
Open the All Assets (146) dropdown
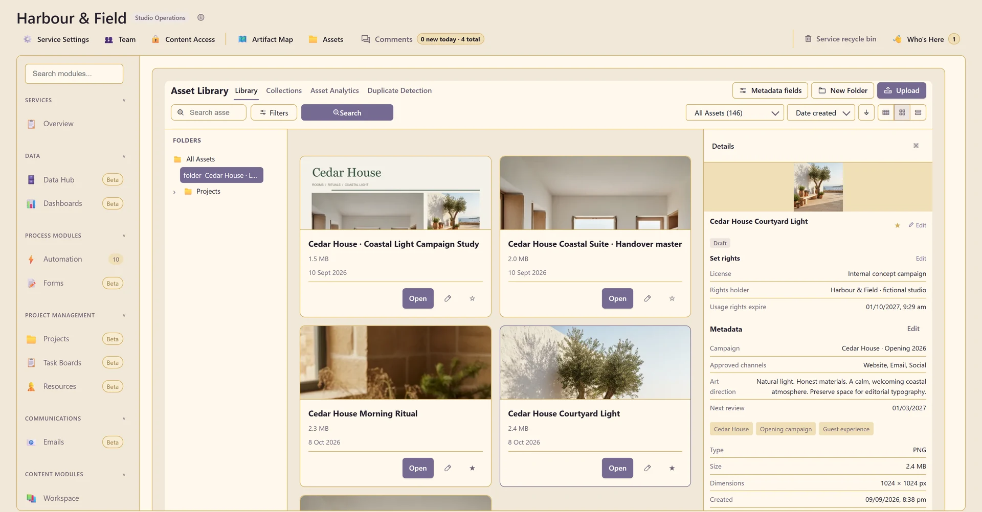[x=736, y=112]
